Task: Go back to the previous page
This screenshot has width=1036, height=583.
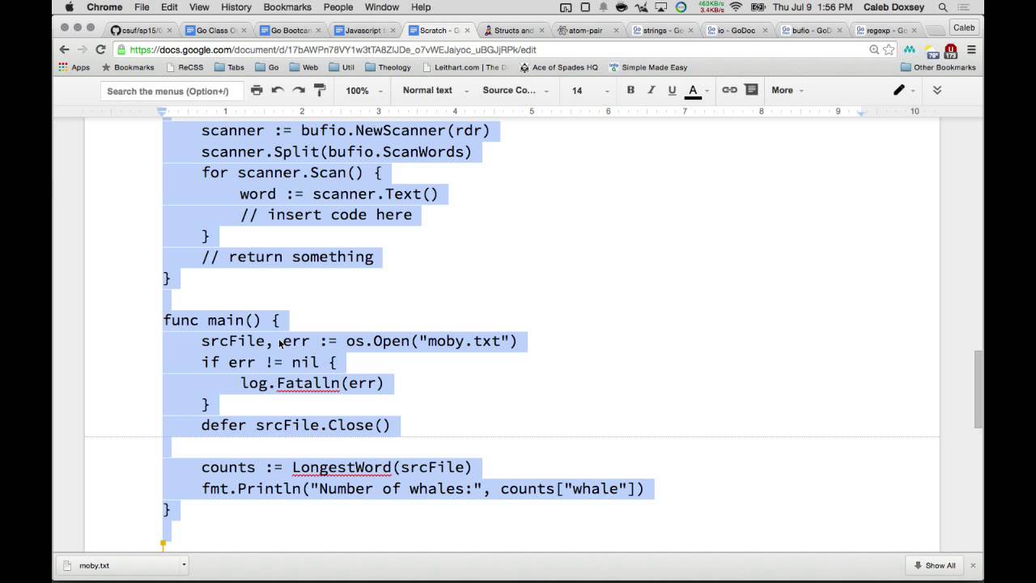Action: tap(65, 49)
